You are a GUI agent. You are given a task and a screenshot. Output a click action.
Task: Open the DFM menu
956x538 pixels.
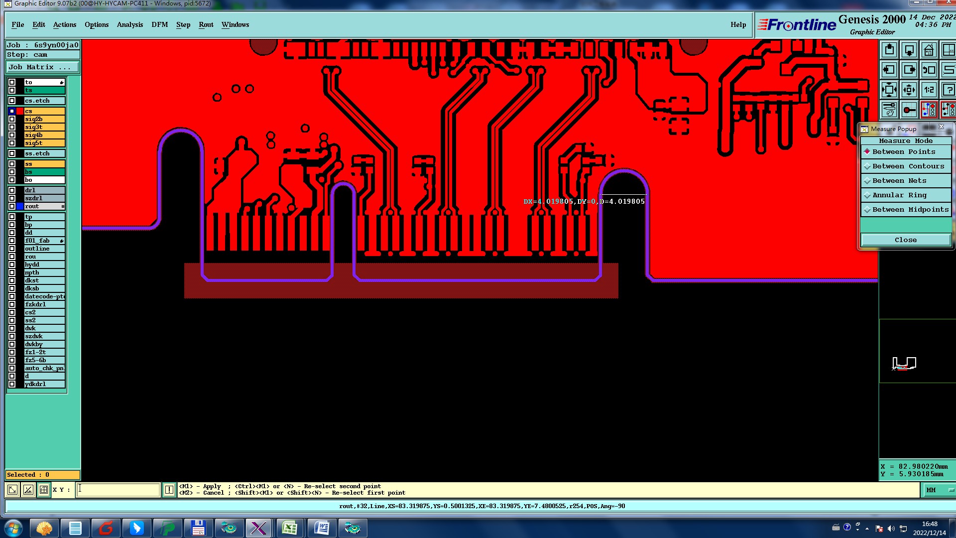coord(159,24)
